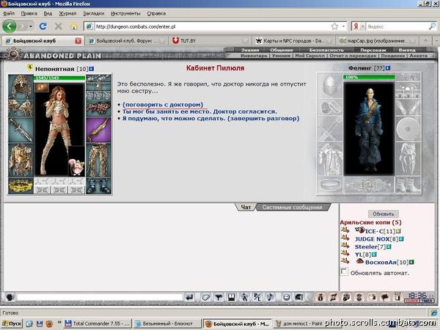Choose 'Я подумаю' end conversation option
This screenshot has height=330, width=440.
(210, 118)
